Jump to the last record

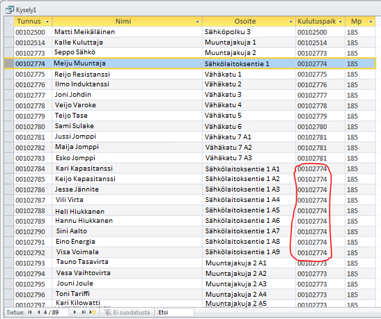[84, 312]
